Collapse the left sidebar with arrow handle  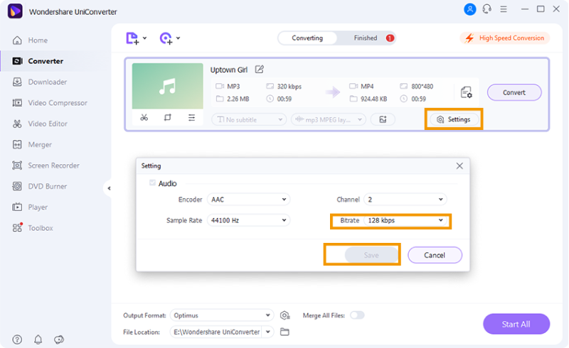pyautogui.click(x=109, y=188)
